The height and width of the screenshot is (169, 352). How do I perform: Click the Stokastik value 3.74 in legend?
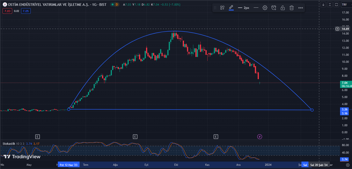(29, 144)
